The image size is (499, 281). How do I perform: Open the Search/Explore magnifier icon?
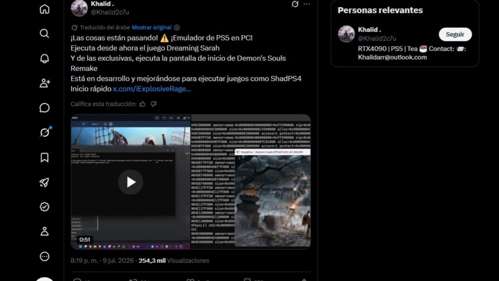click(x=44, y=33)
